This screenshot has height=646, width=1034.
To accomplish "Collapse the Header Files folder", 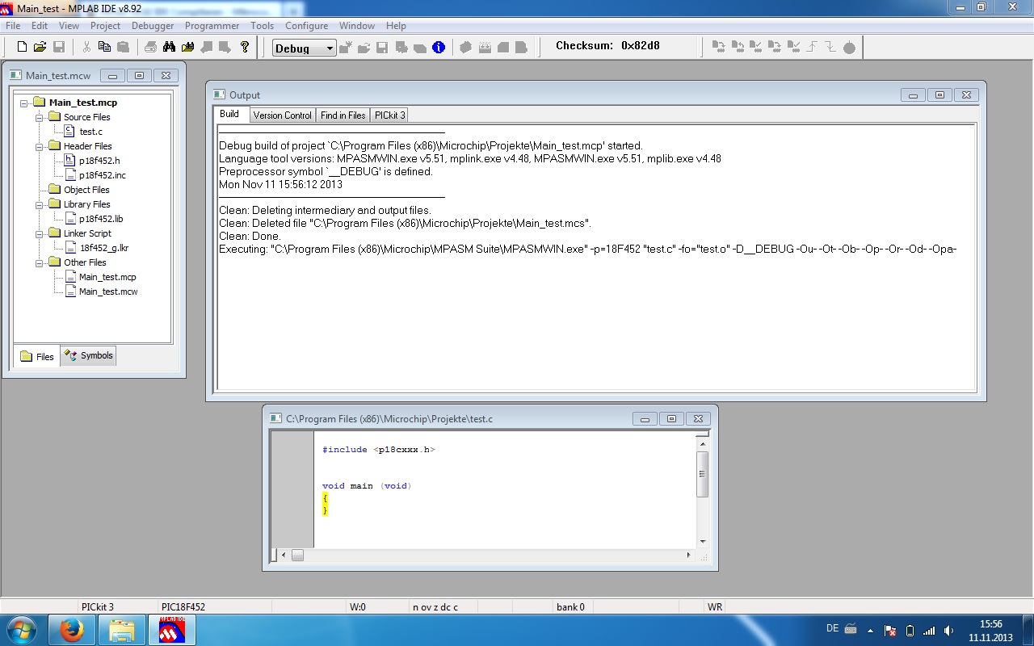I will point(39,147).
